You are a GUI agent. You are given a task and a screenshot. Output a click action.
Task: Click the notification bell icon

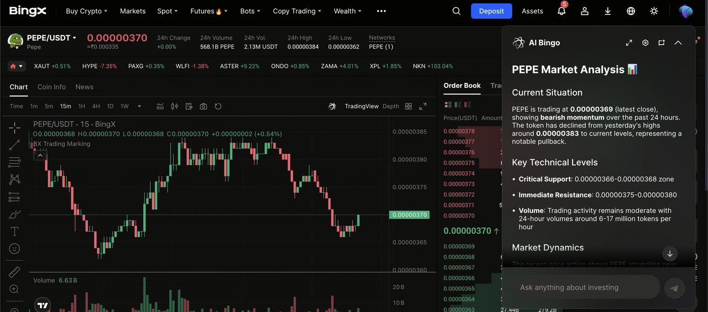(561, 11)
